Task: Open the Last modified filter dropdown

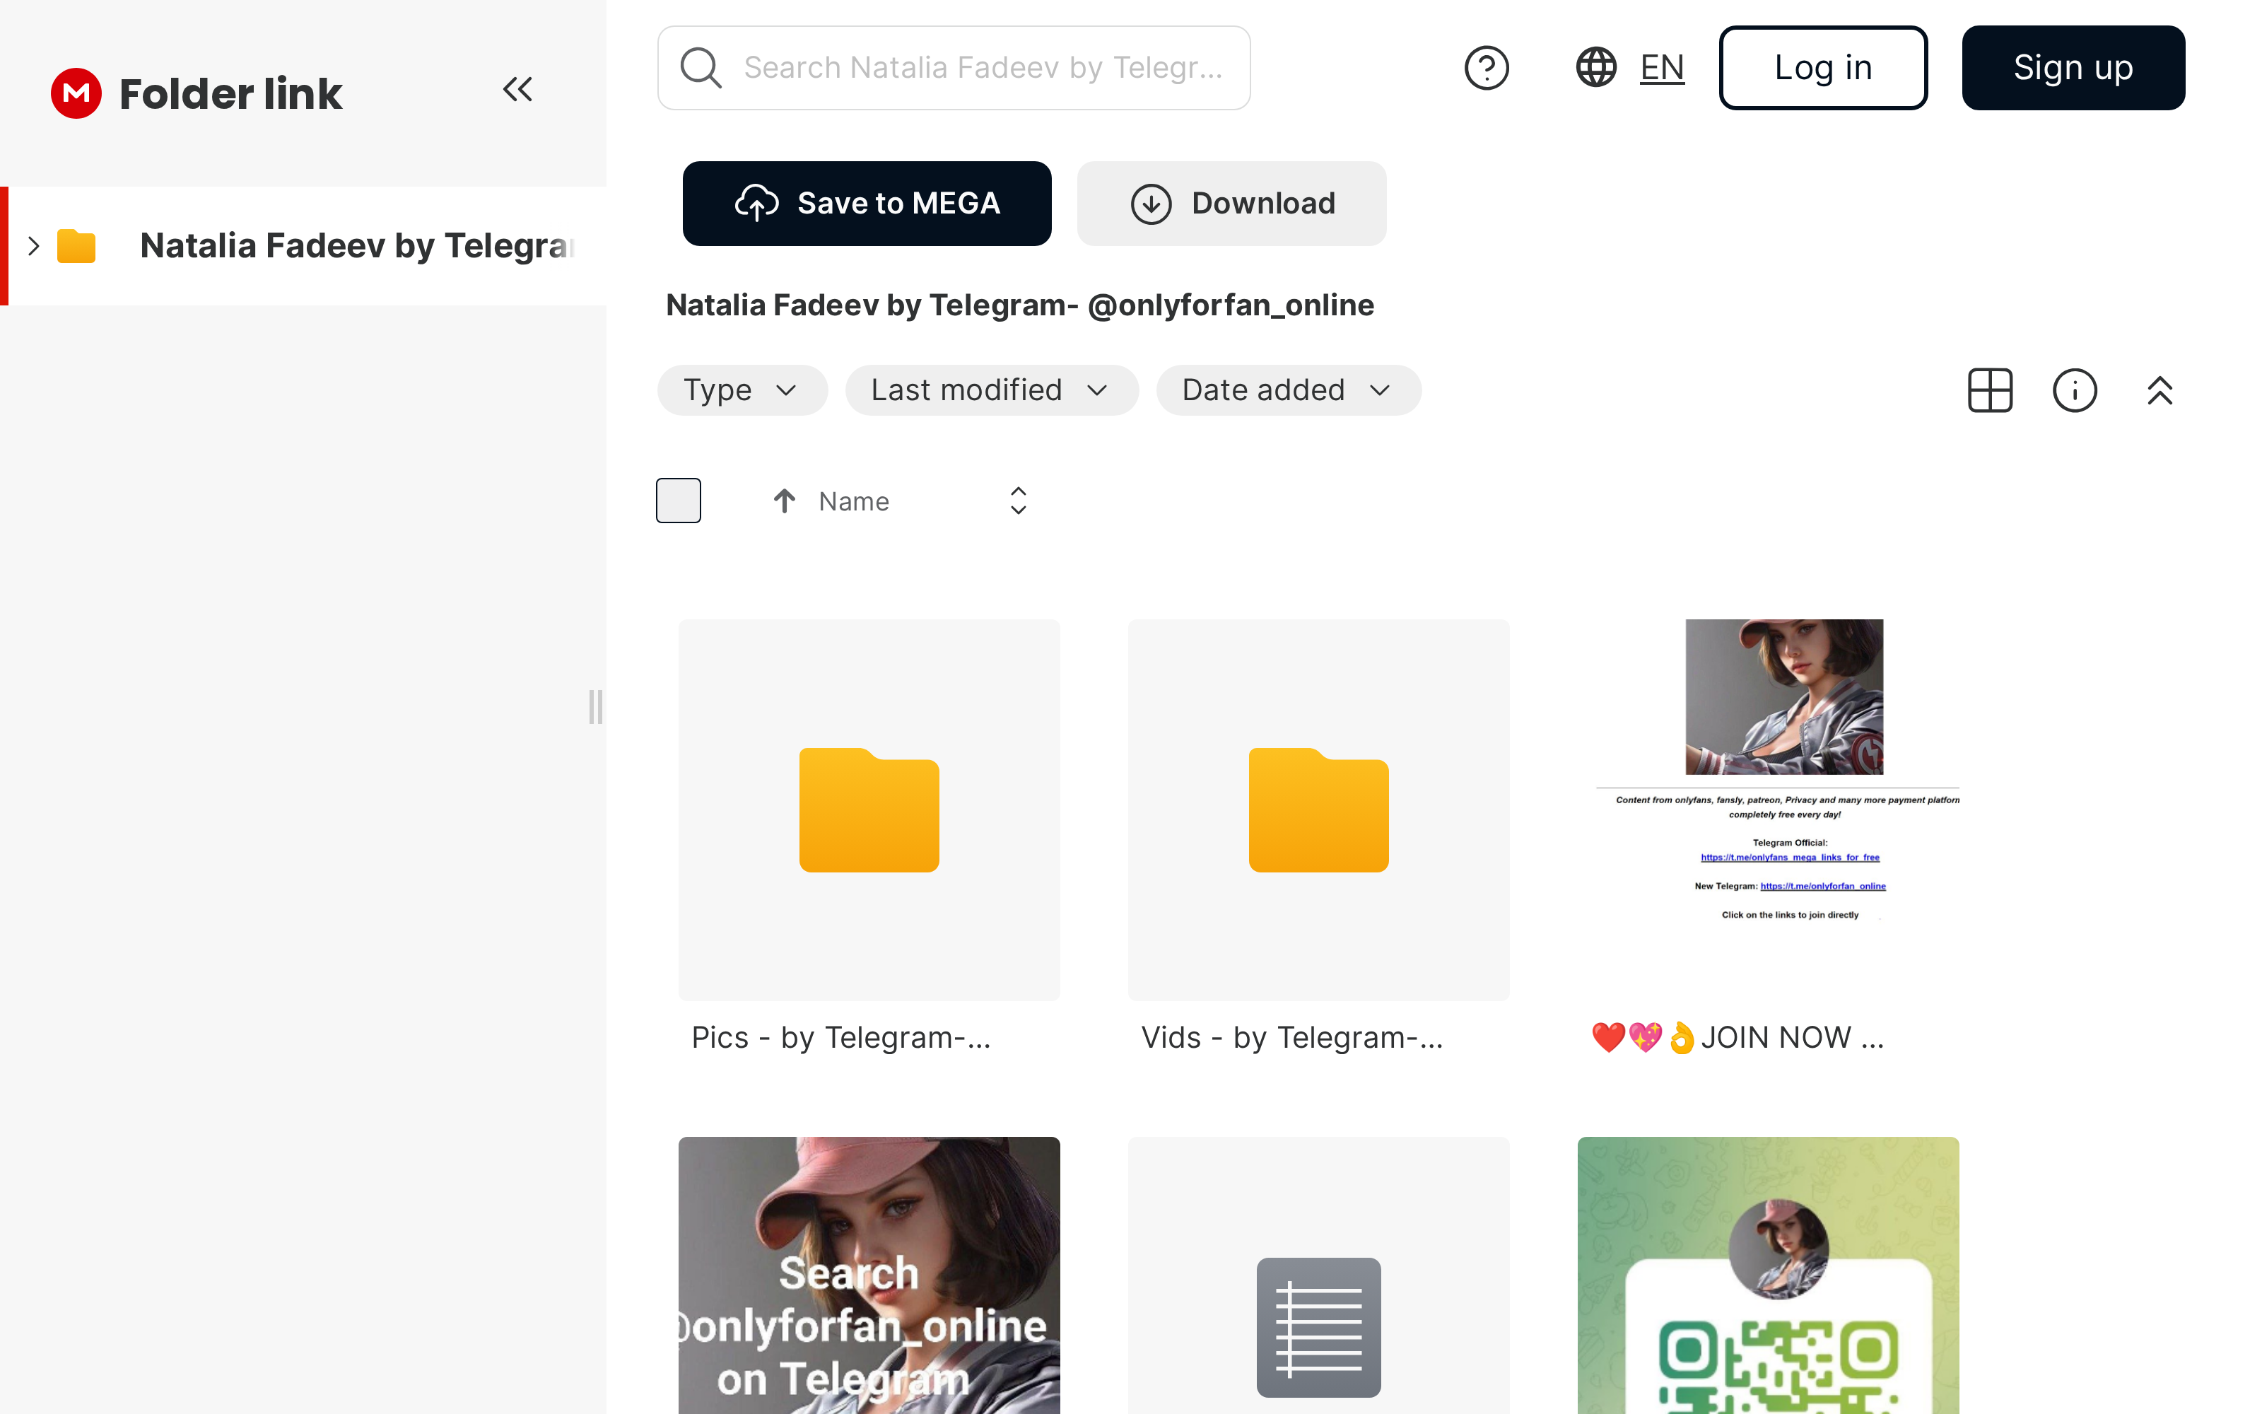Action: (992, 390)
